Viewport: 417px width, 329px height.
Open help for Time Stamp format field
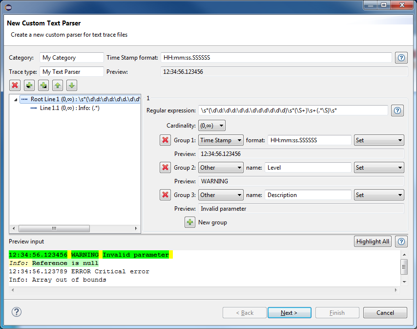click(x=401, y=58)
